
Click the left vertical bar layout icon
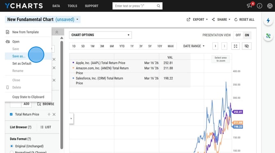(215, 46)
